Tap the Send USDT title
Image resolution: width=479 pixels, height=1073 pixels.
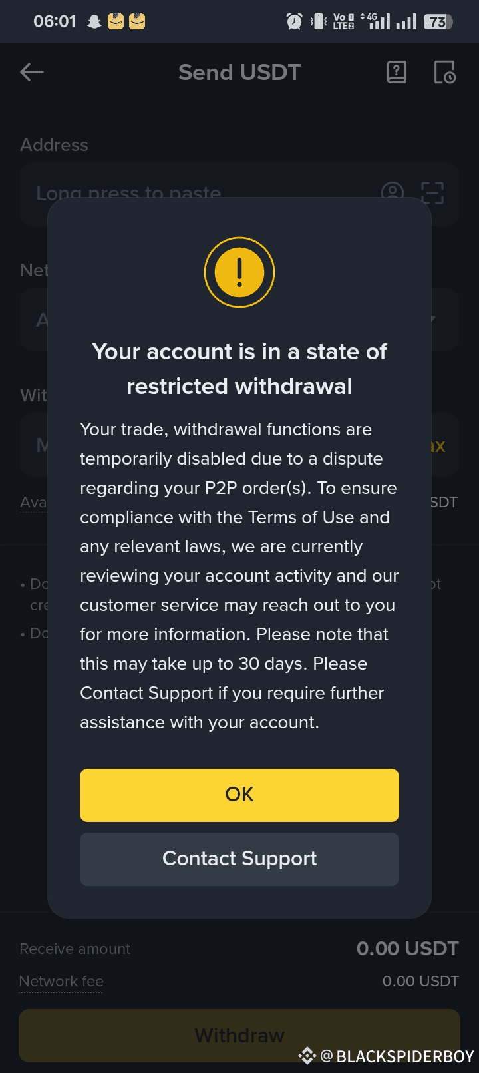coord(239,72)
